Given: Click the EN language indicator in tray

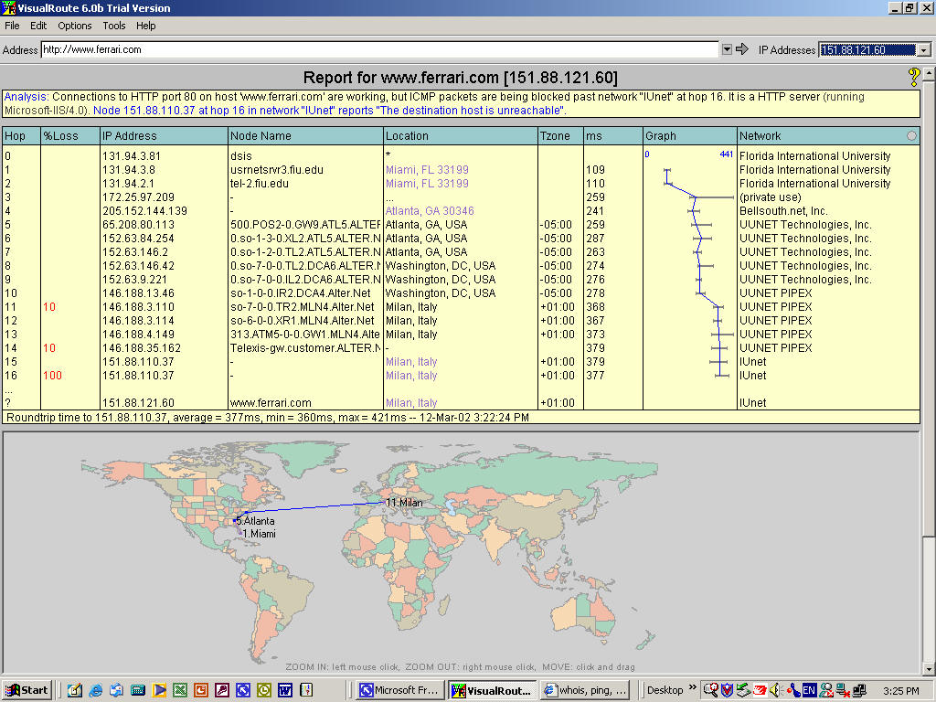Looking at the screenshot, I should (x=809, y=690).
